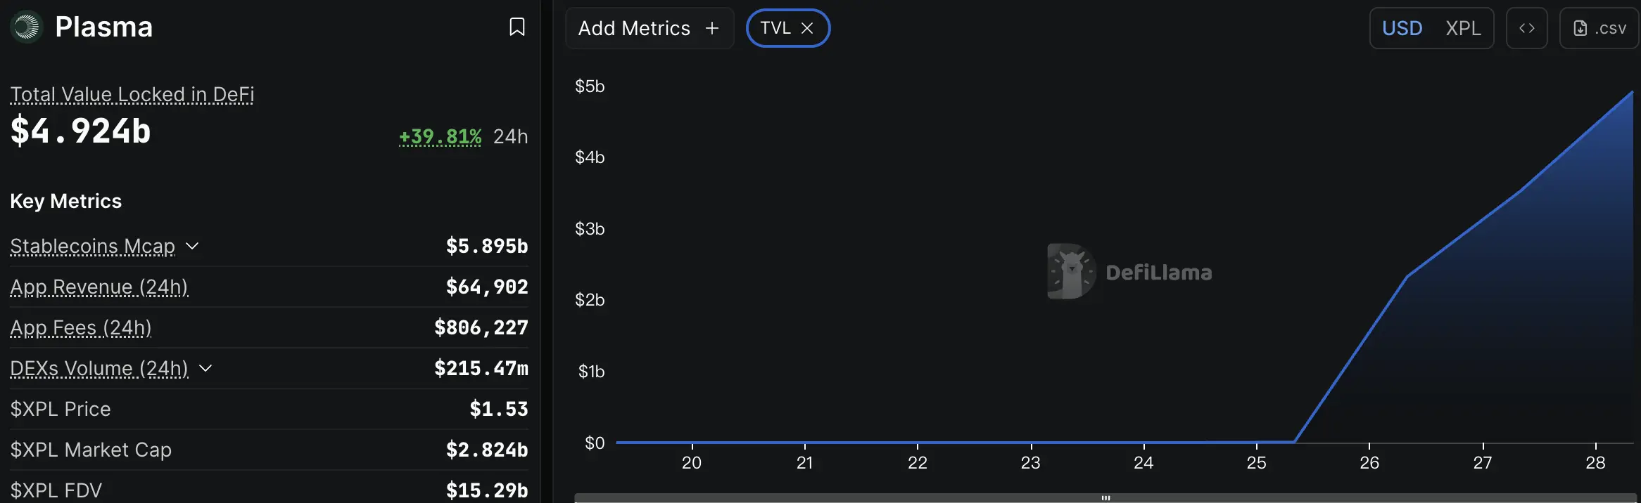Expand the DEXs Volume (24h) breakdown
The image size is (1641, 503).
205,368
